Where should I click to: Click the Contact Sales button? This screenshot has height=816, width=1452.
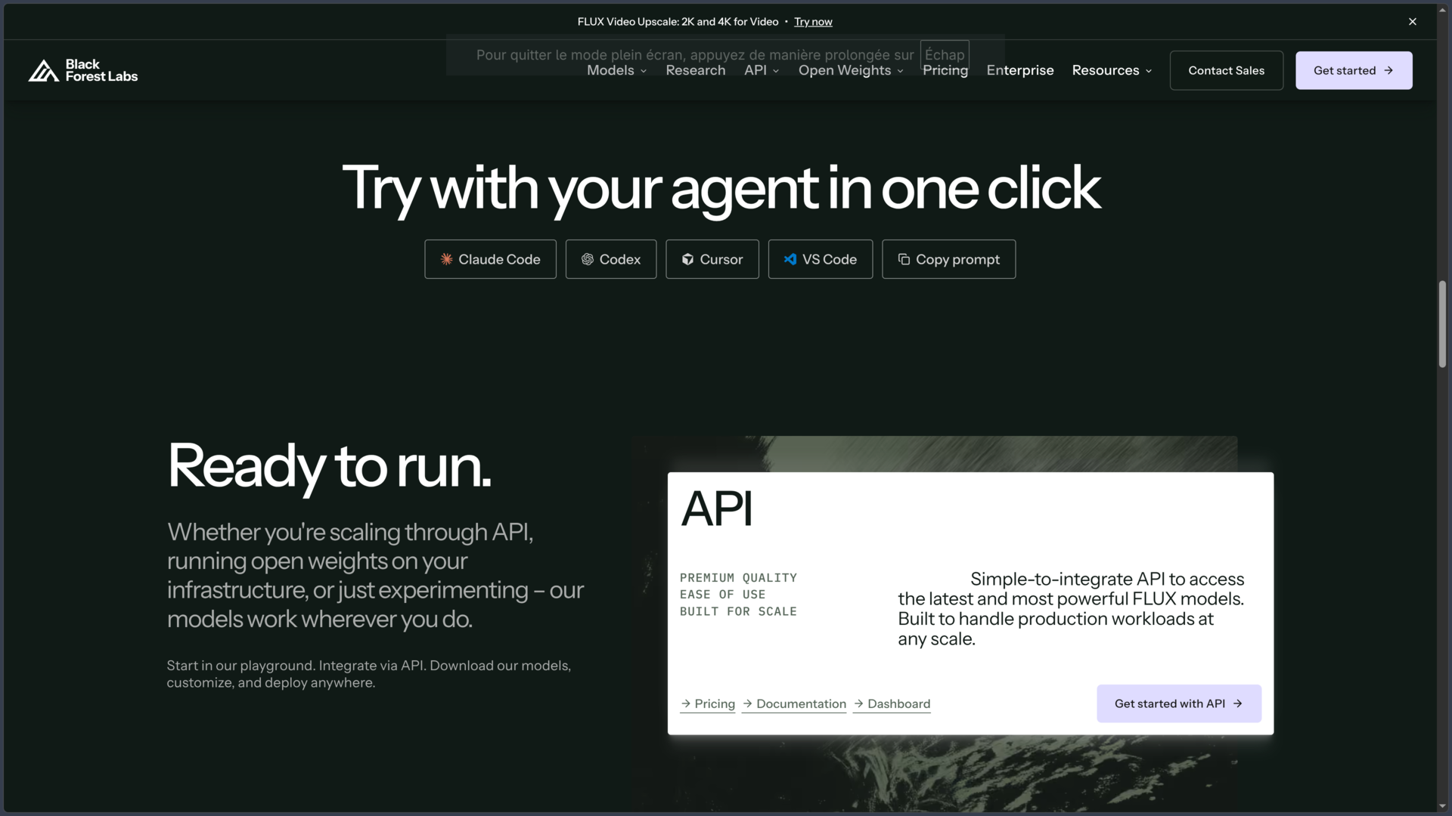pos(1227,70)
